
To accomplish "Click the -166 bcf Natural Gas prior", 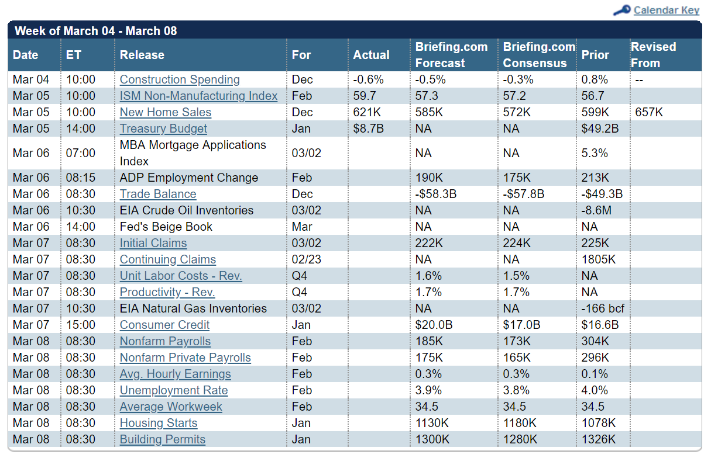I will click(x=603, y=308).
